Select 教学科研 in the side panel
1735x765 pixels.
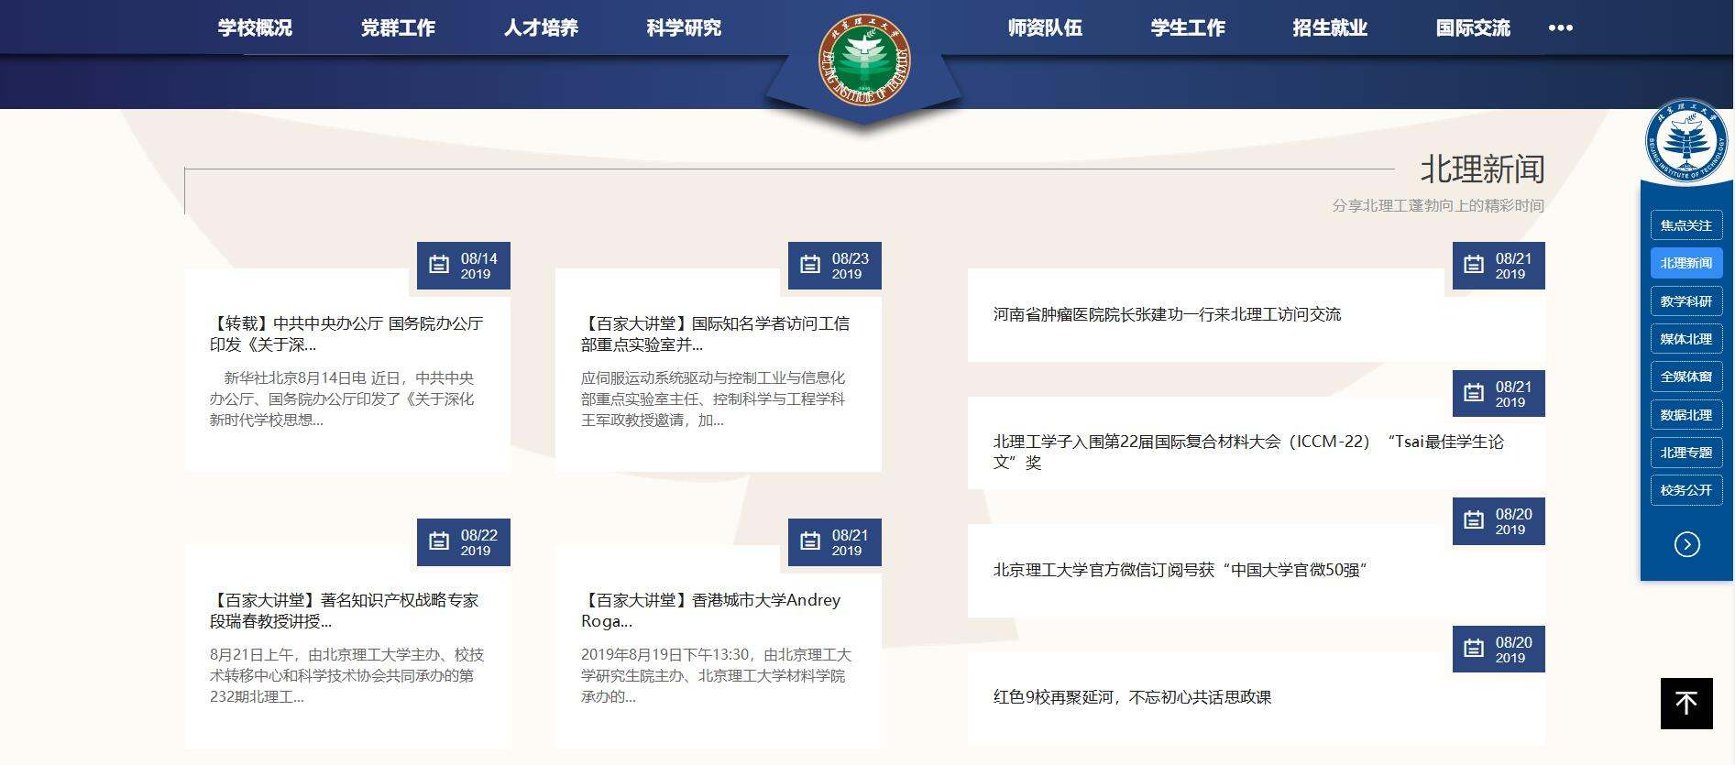[x=1686, y=301]
